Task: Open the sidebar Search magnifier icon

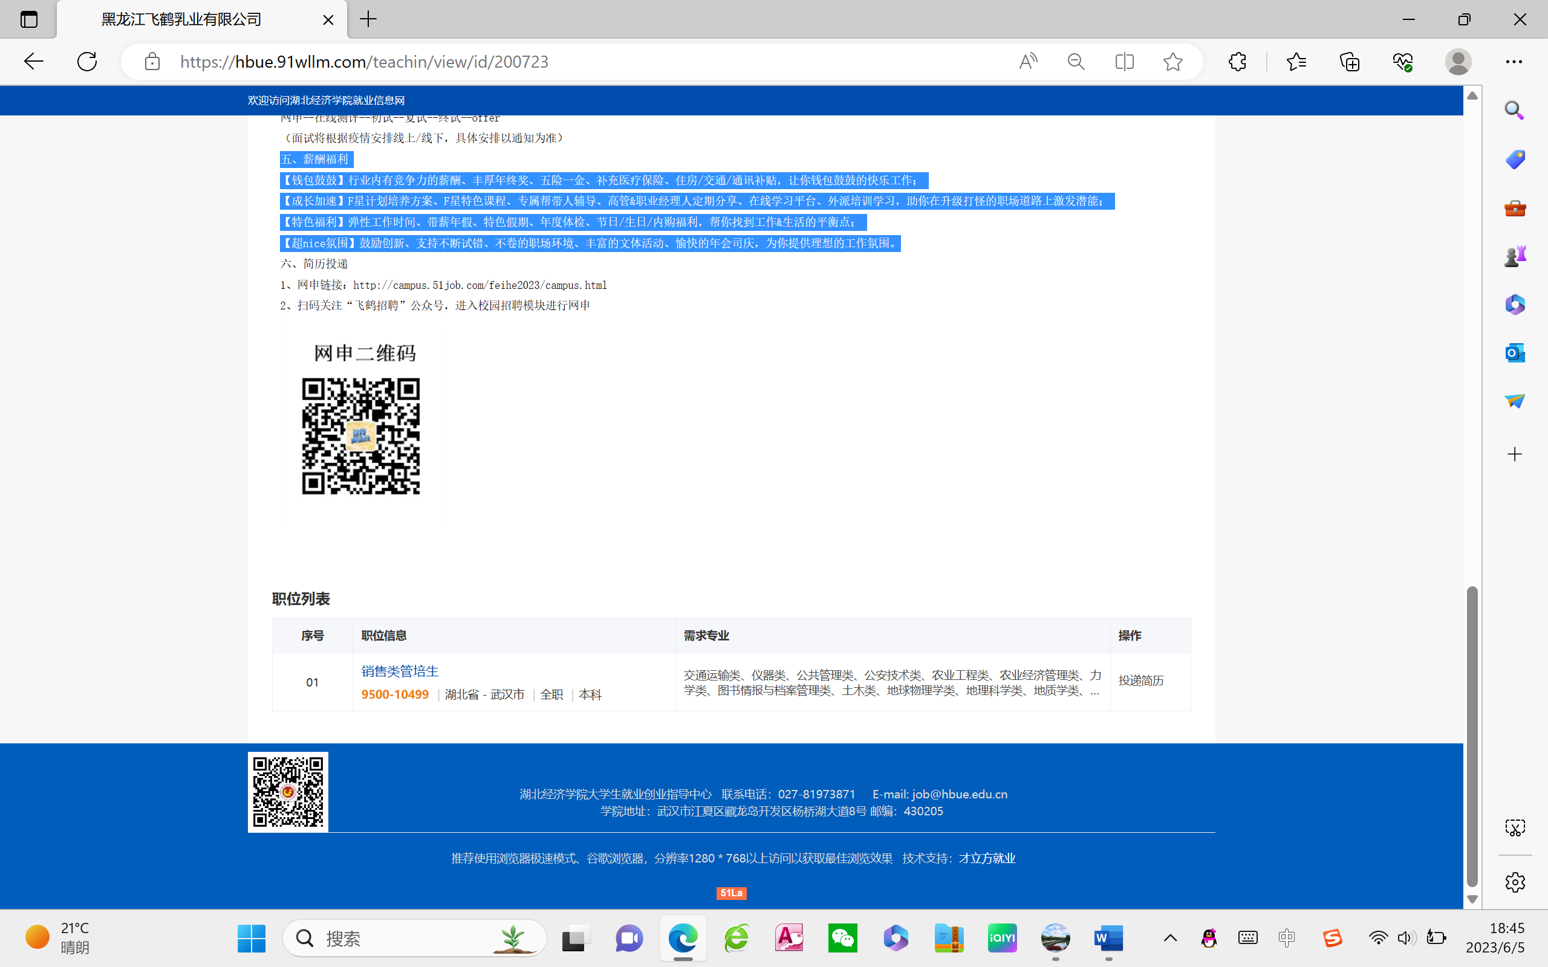Action: pyautogui.click(x=1514, y=111)
